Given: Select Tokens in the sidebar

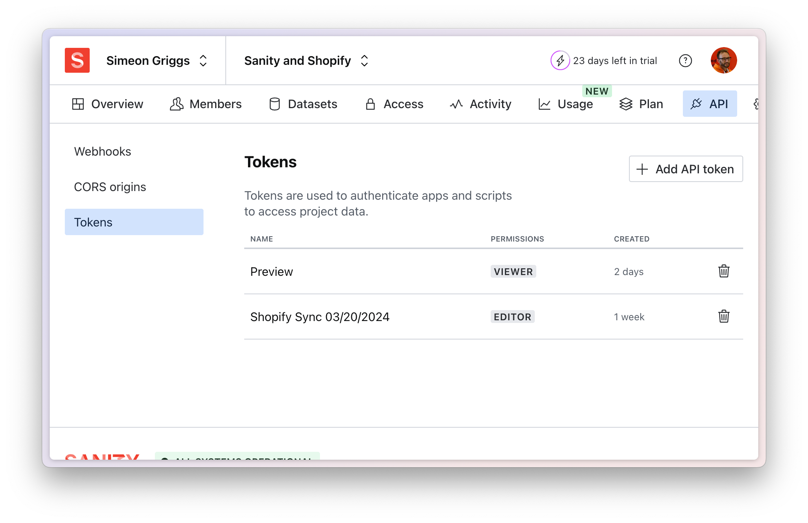Looking at the screenshot, I should pyautogui.click(x=134, y=222).
